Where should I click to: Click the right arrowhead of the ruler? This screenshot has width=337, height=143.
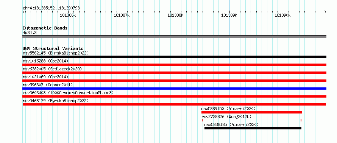[x=325, y=12]
